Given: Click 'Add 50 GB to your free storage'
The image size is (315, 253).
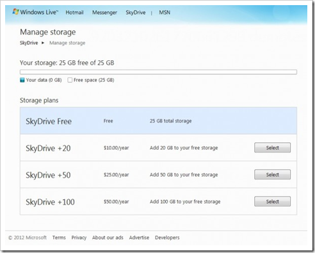Looking at the screenshot, I should 184,175.
